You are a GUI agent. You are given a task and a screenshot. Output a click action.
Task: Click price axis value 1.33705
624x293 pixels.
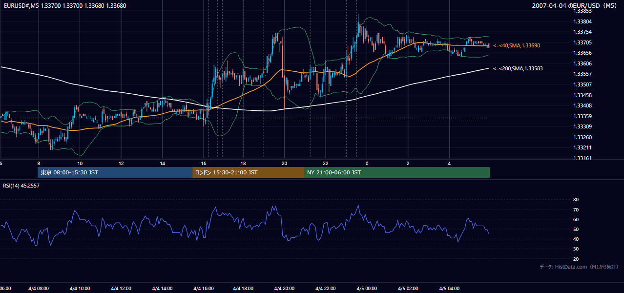(582, 42)
